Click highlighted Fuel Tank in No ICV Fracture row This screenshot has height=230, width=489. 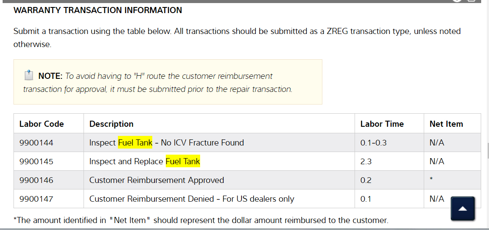[135, 142]
